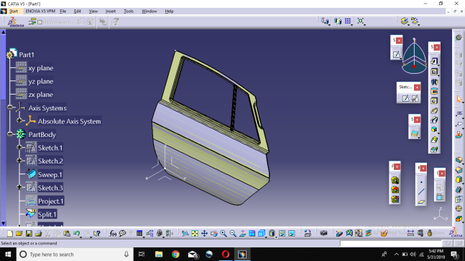
Task: Create a new document with New icon
Action: [10, 234]
